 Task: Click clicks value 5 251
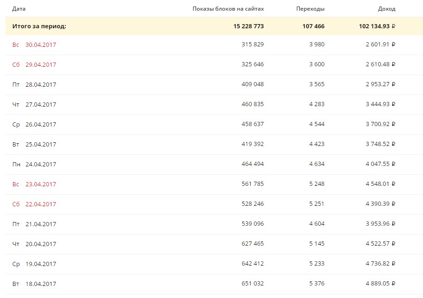tap(316, 204)
